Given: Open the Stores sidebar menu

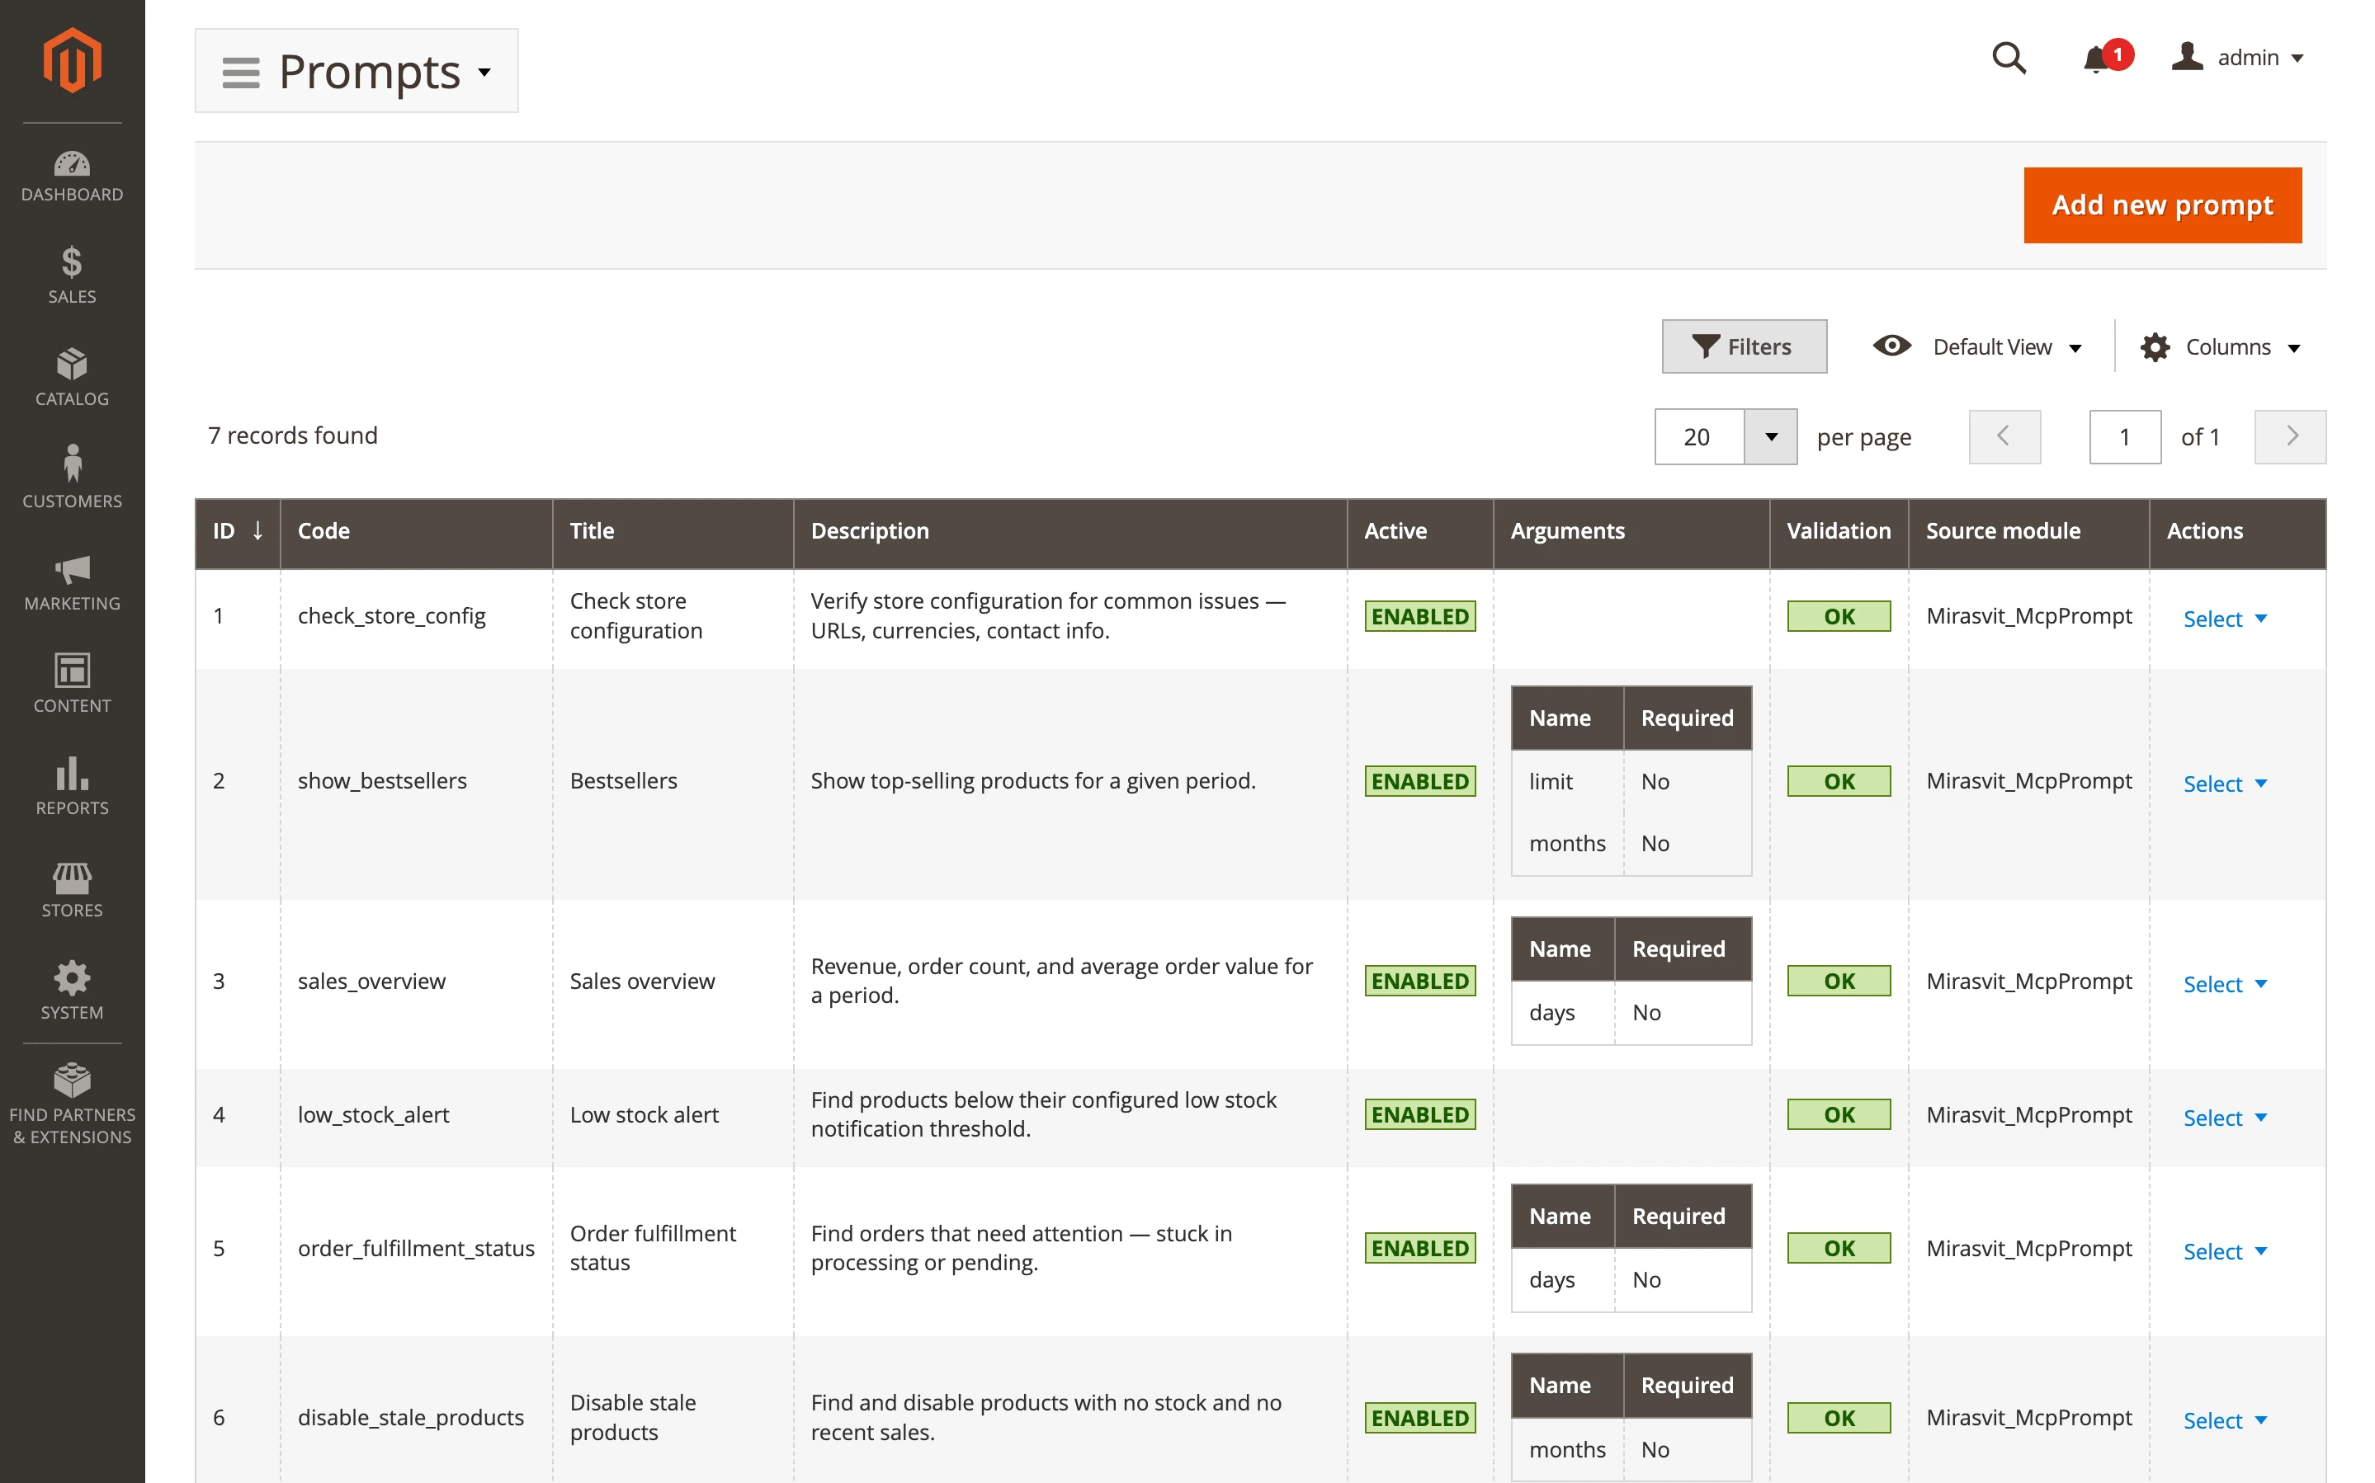Looking at the screenshot, I should coord(72,890).
